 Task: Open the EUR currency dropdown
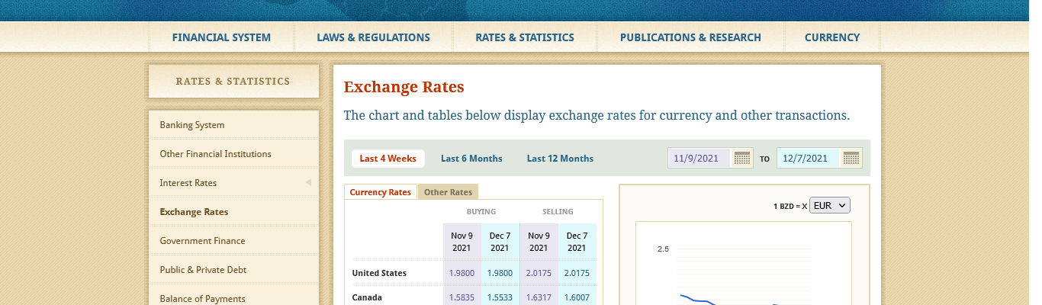[829, 206]
